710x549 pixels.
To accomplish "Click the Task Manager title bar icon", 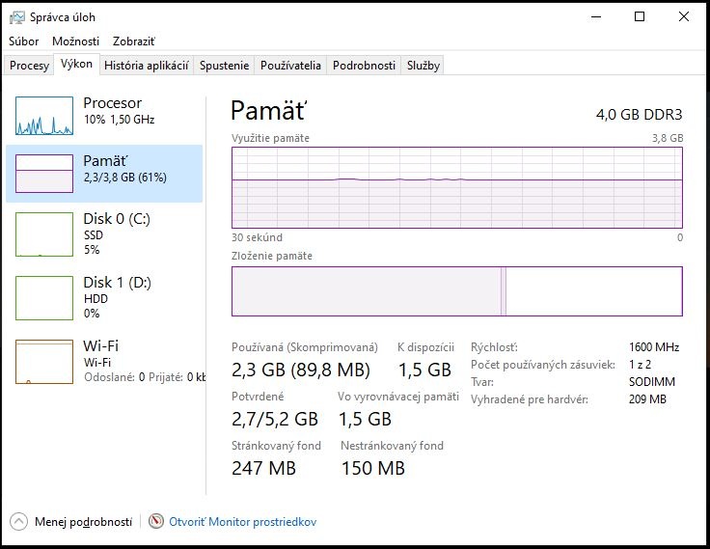I will pos(17,17).
